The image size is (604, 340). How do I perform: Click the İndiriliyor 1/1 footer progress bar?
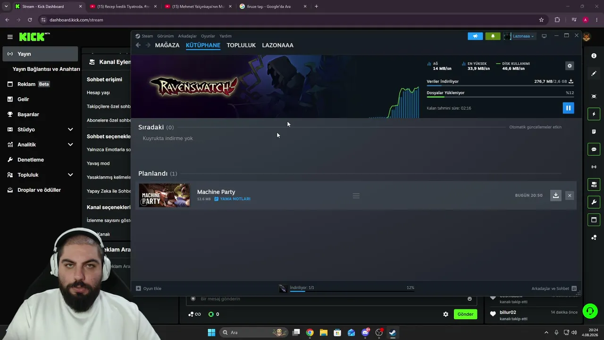click(352, 291)
